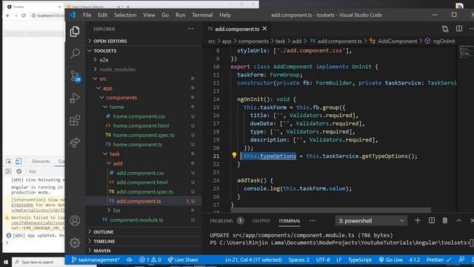Click AddComponent in the breadcrumb
The height and width of the screenshot is (267, 474).
pos(397,42)
